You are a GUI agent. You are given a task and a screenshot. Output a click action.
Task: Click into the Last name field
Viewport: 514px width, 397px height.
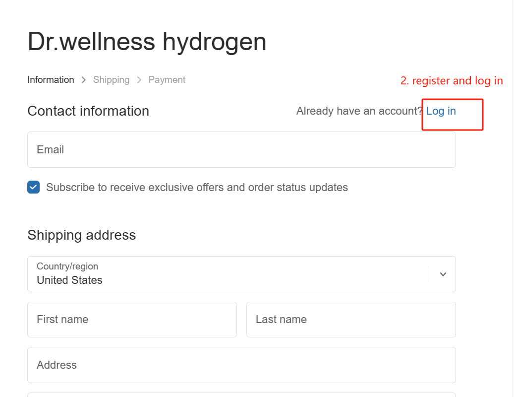point(350,320)
